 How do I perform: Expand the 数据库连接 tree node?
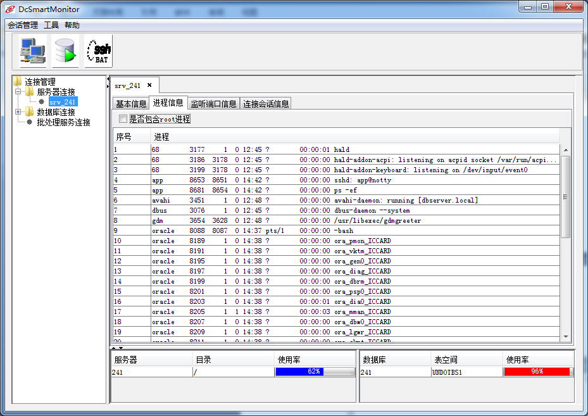pyautogui.click(x=18, y=112)
